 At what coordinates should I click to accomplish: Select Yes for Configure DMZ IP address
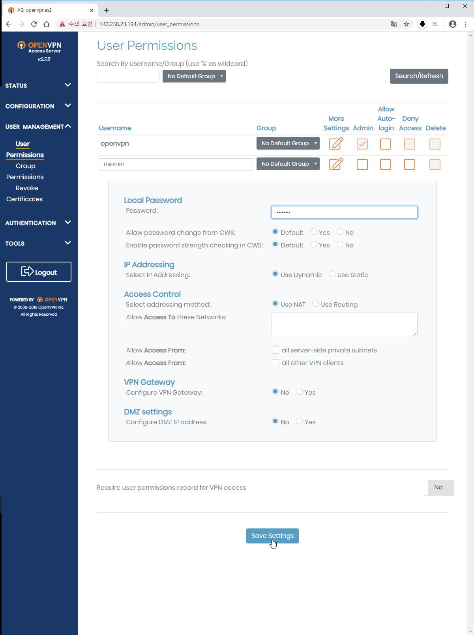pos(300,421)
